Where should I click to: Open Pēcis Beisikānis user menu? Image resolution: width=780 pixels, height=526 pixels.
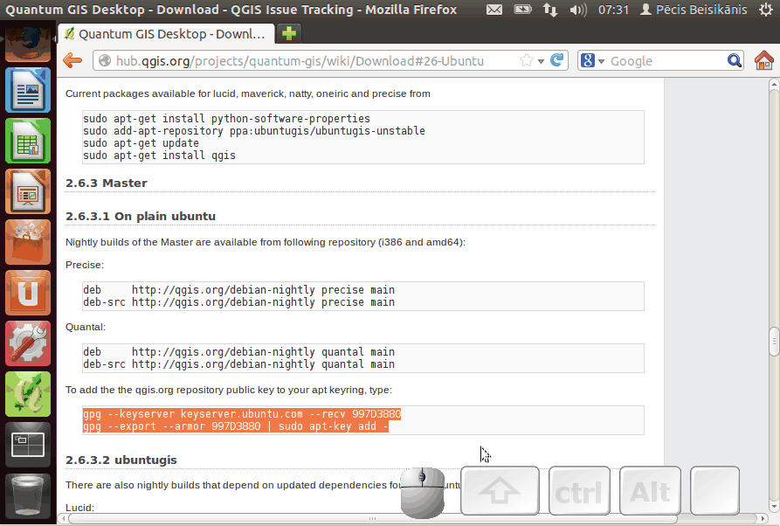pos(694,10)
